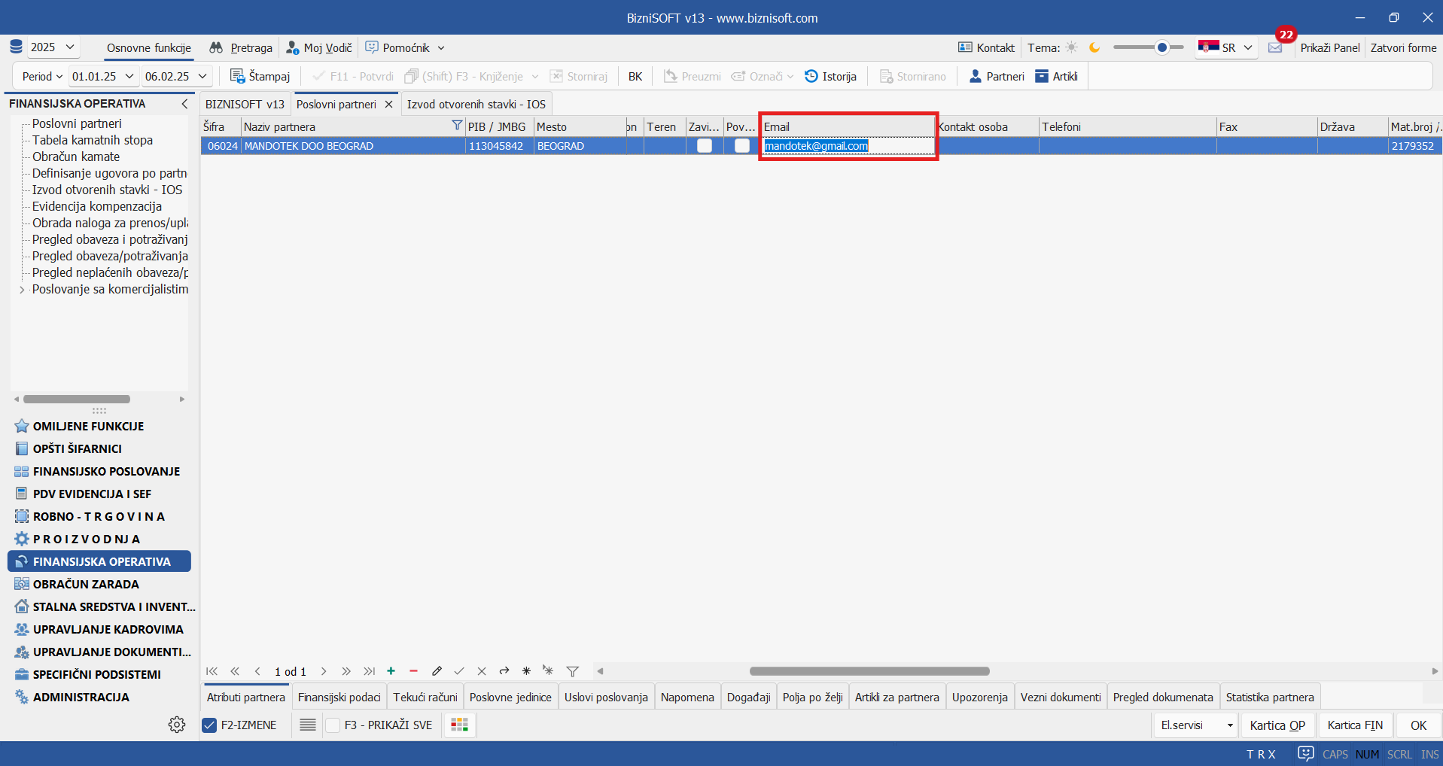Click the add record plus icon
1443x766 pixels.
point(391,671)
